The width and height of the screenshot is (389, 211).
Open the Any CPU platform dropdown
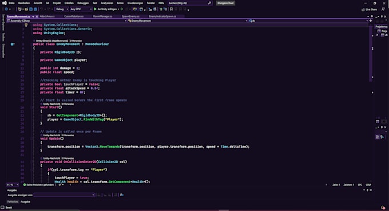(x=81, y=9)
